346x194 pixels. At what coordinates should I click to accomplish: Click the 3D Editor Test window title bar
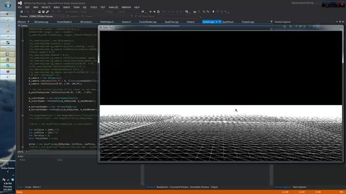point(221,27)
